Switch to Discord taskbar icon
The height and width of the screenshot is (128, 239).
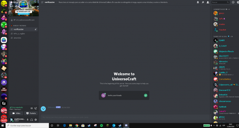tap(126, 125)
